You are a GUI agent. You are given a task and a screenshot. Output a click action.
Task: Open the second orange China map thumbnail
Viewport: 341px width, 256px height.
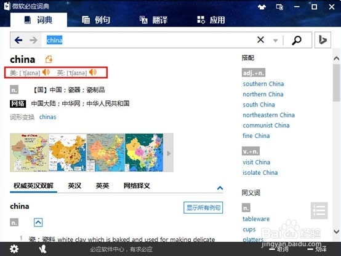pyautogui.click(x=68, y=153)
